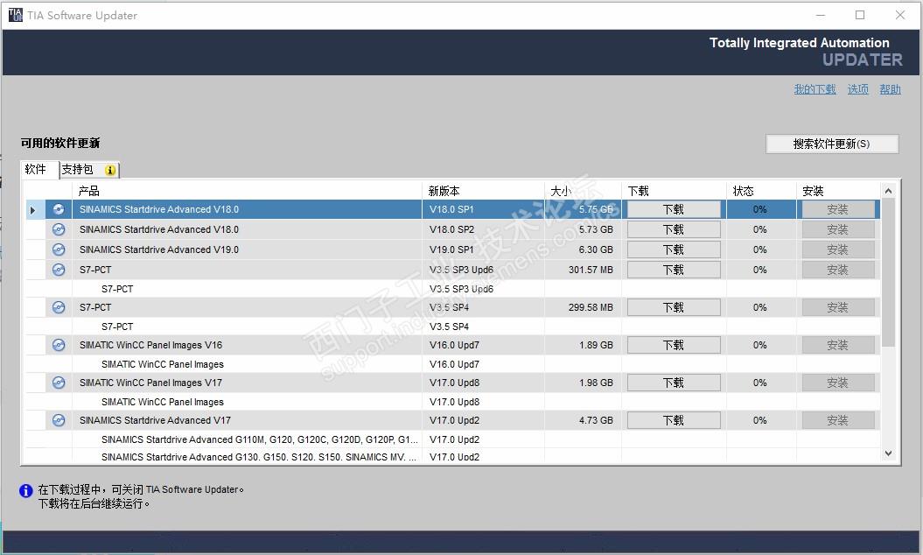
Task: Click the SIMATIC WinCC Panel Images V16.0 Upd7 sub-row
Action: point(452,364)
